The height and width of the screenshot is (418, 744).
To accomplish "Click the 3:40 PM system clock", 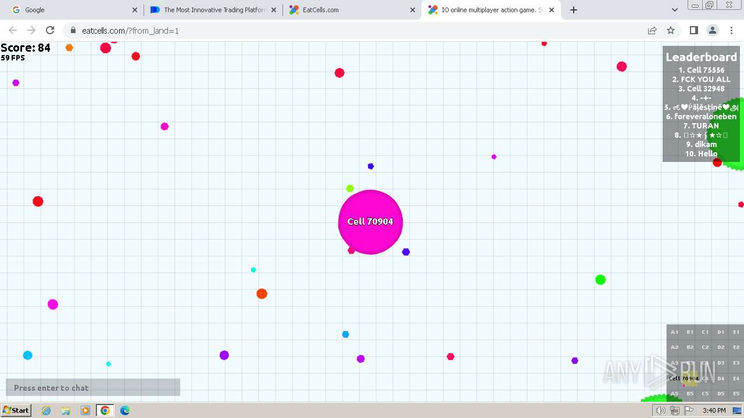I will (714, 410).
